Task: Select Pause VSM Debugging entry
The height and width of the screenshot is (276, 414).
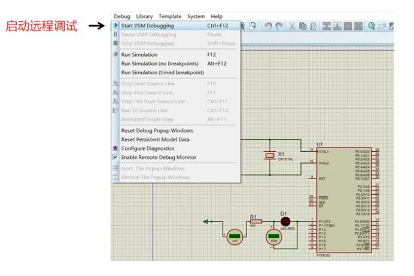Action: pos(176,35)
